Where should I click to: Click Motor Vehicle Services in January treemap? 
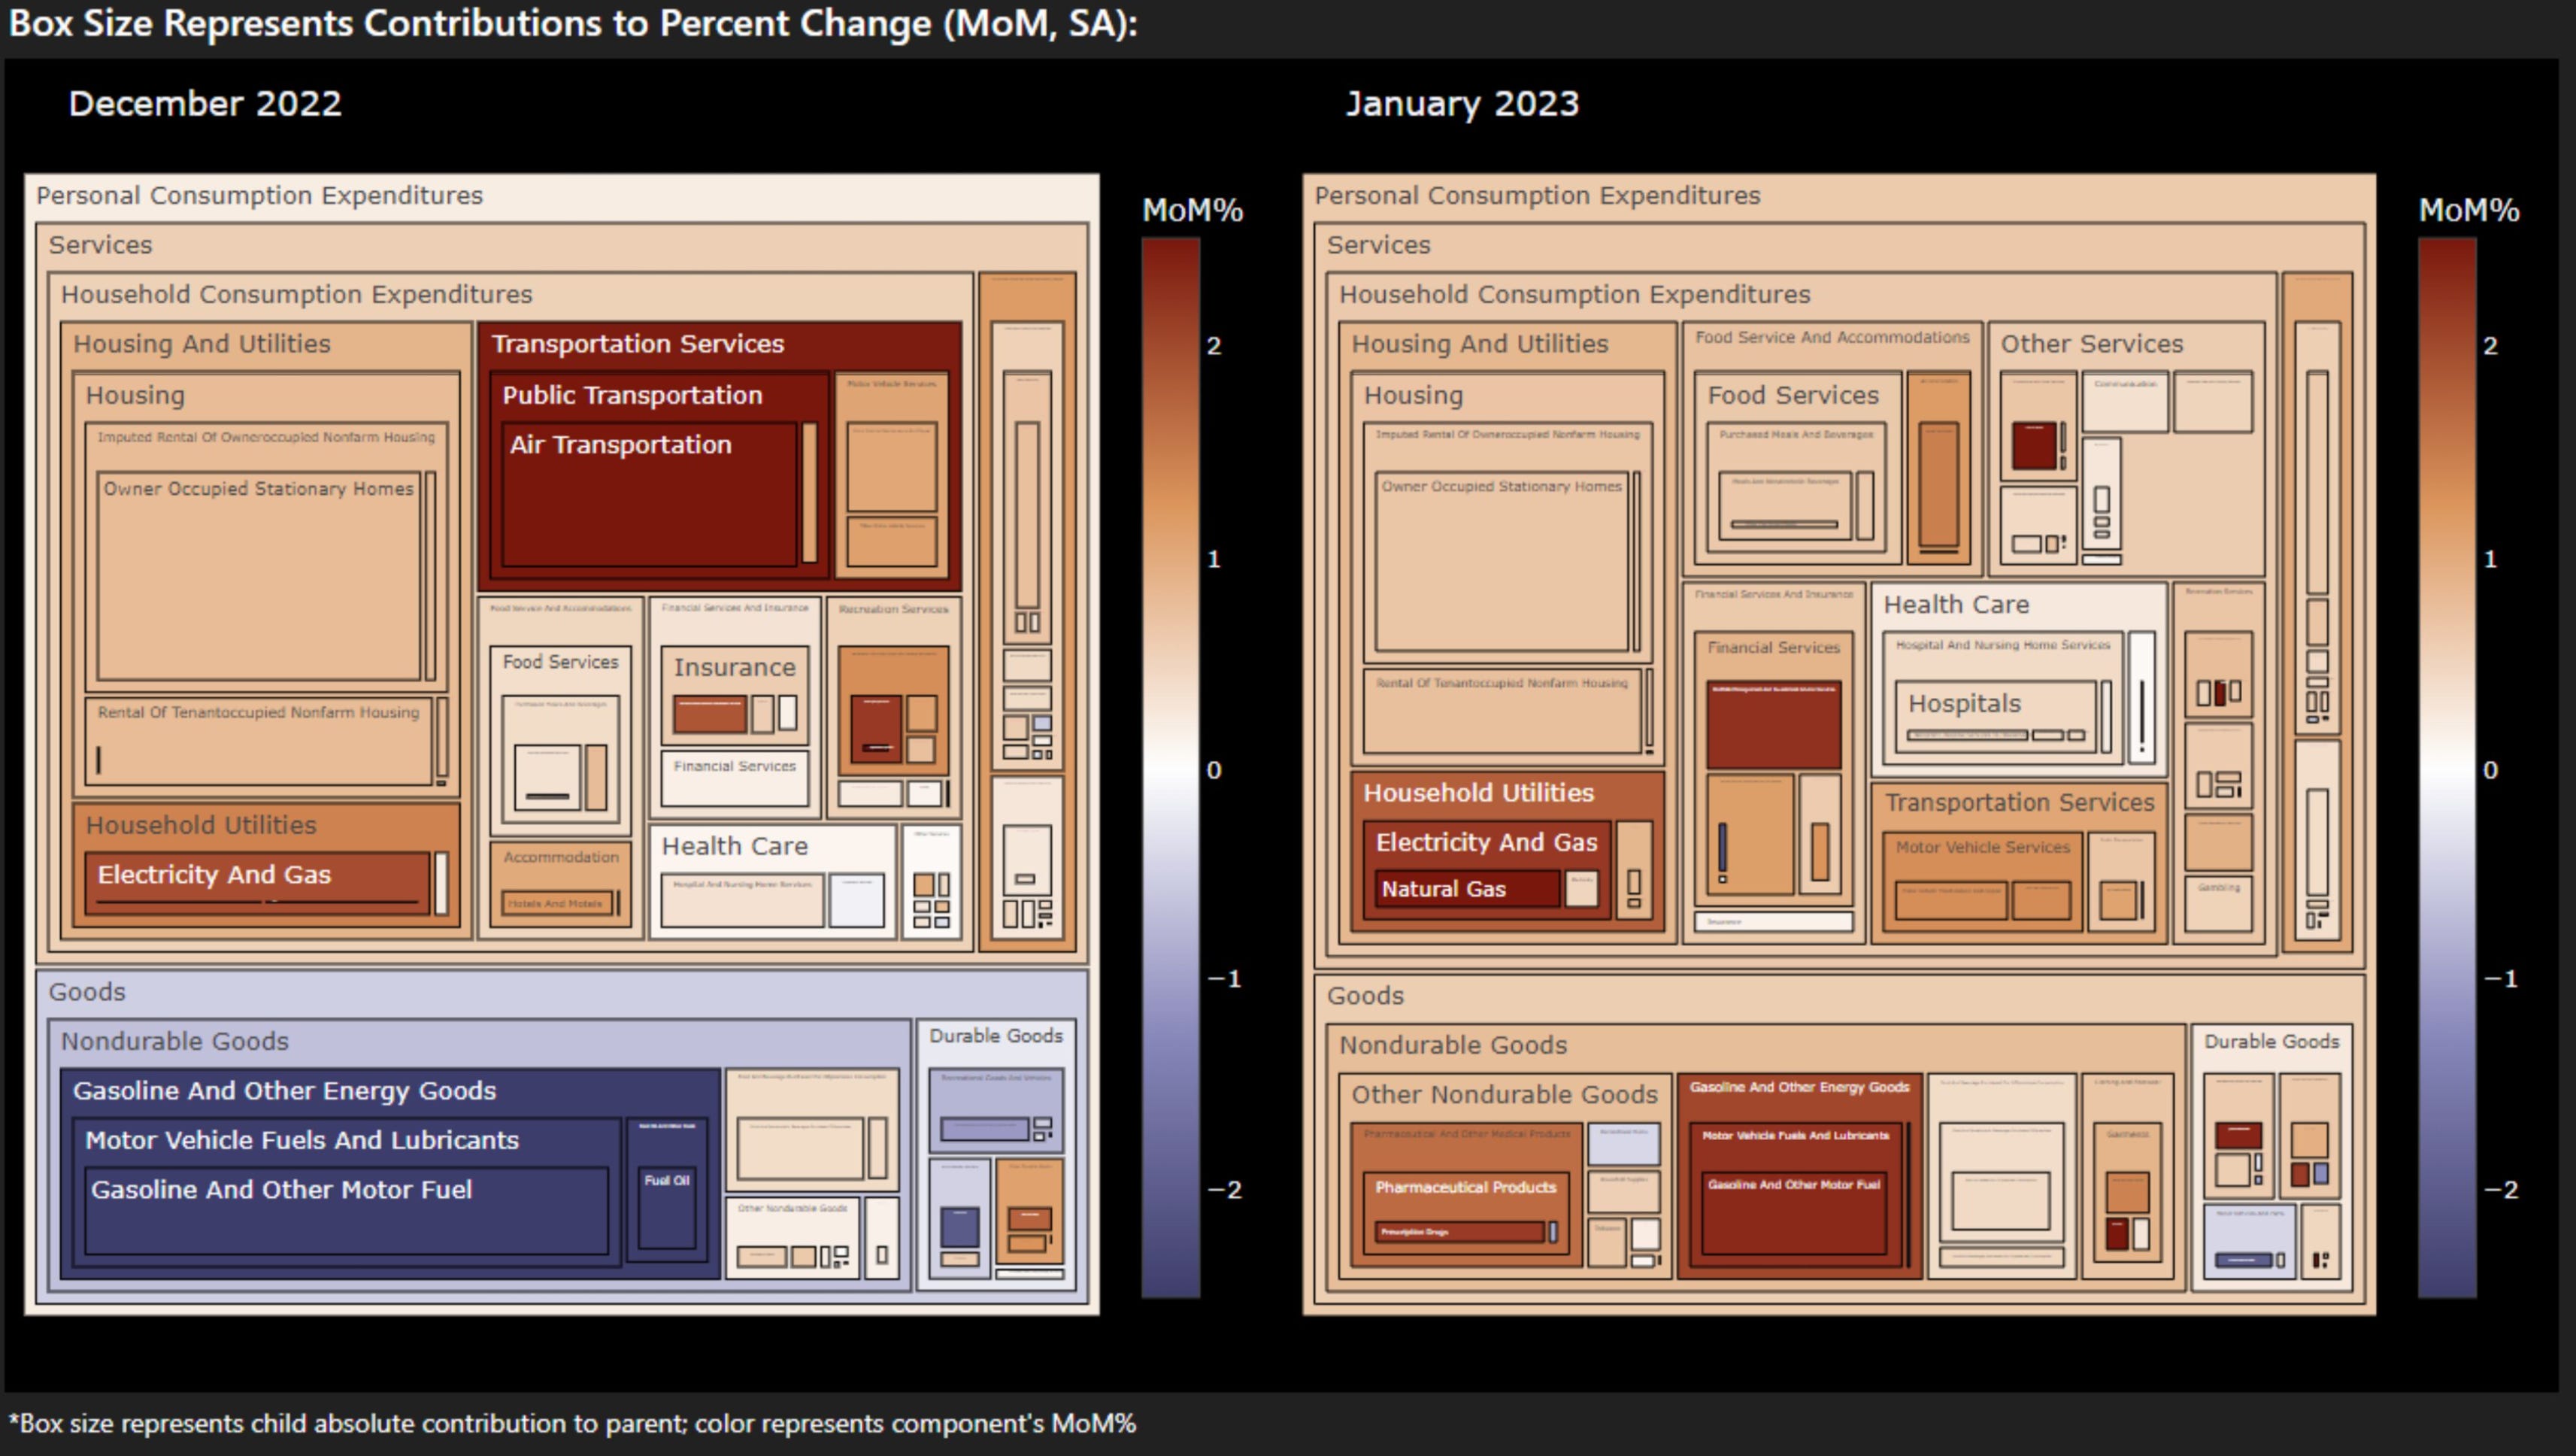[1982, 848]
